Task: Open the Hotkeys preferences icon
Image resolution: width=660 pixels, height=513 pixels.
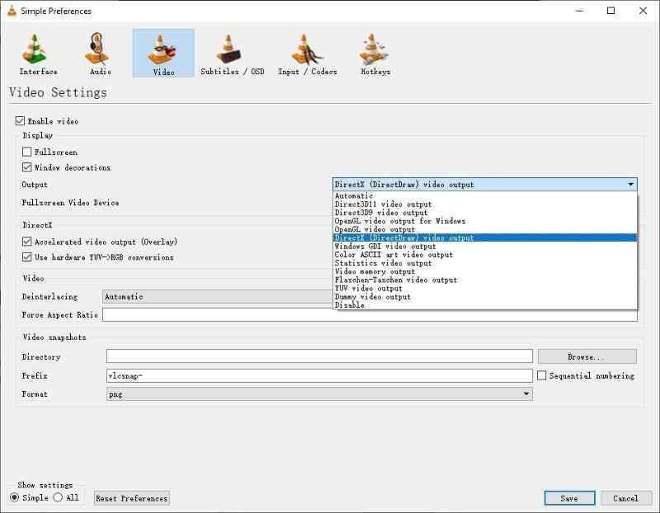Action: [374, 49]
